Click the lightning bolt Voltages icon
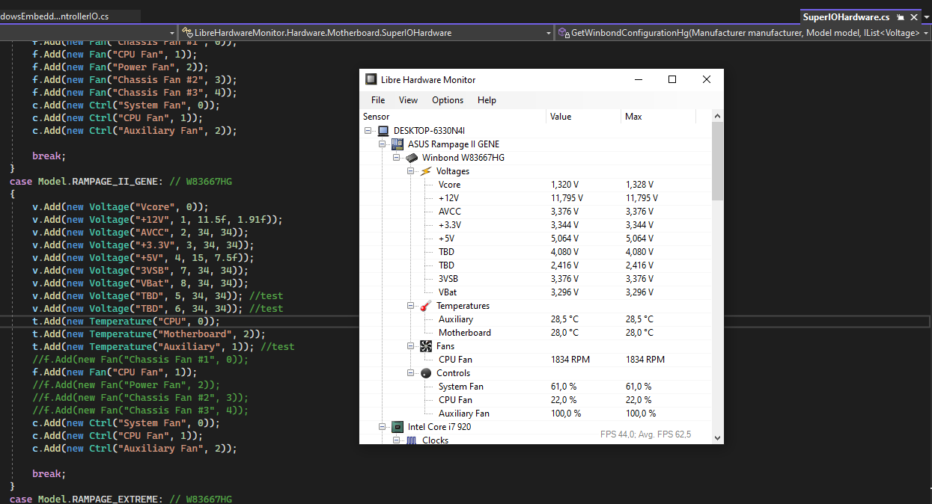This screenshot has height=504, width=932. 426,171
